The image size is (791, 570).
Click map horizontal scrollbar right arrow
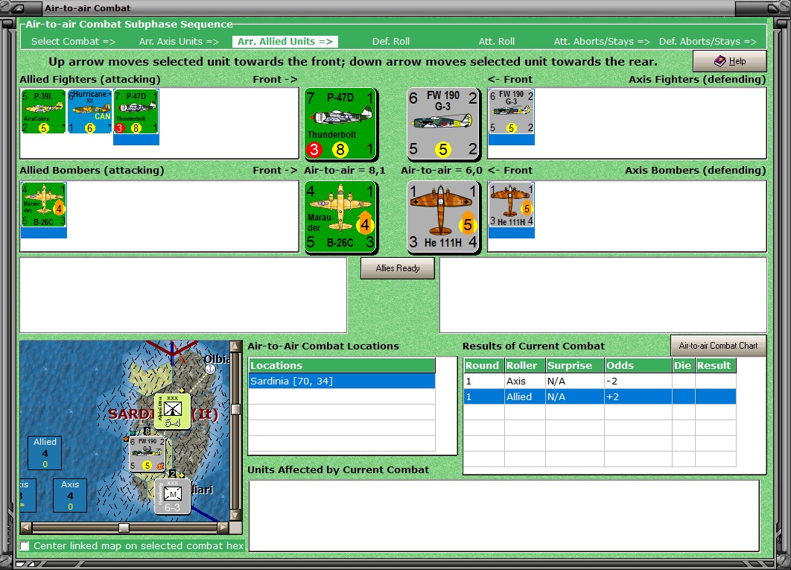tap(223, 528)
